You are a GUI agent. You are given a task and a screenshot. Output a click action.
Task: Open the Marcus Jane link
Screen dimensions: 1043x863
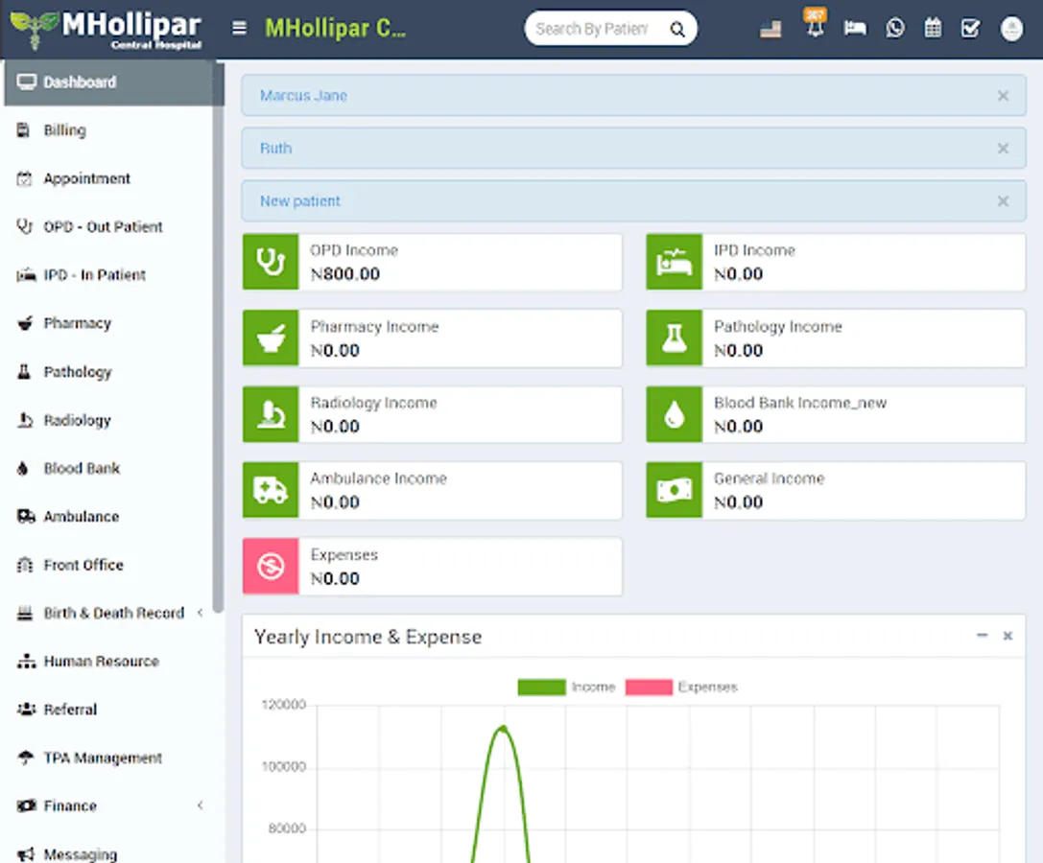tap(303, 96)
